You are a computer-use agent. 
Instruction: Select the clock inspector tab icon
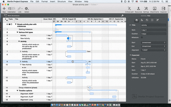click(147, 20)
